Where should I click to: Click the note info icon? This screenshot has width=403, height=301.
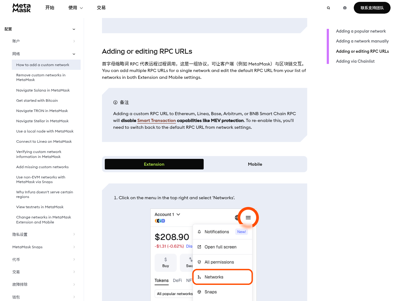click(x=115, y=102)
